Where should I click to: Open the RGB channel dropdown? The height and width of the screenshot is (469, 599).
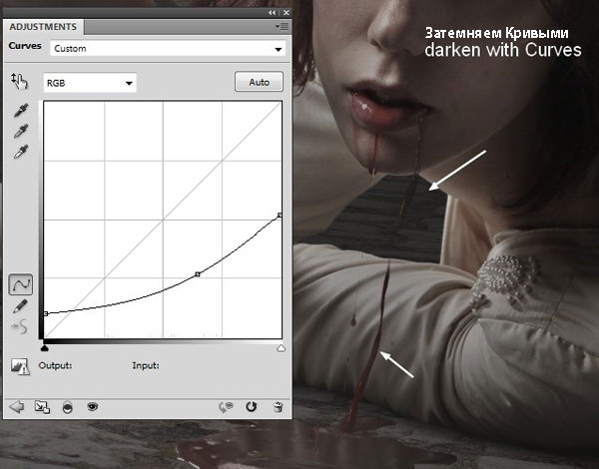point(90,83)
